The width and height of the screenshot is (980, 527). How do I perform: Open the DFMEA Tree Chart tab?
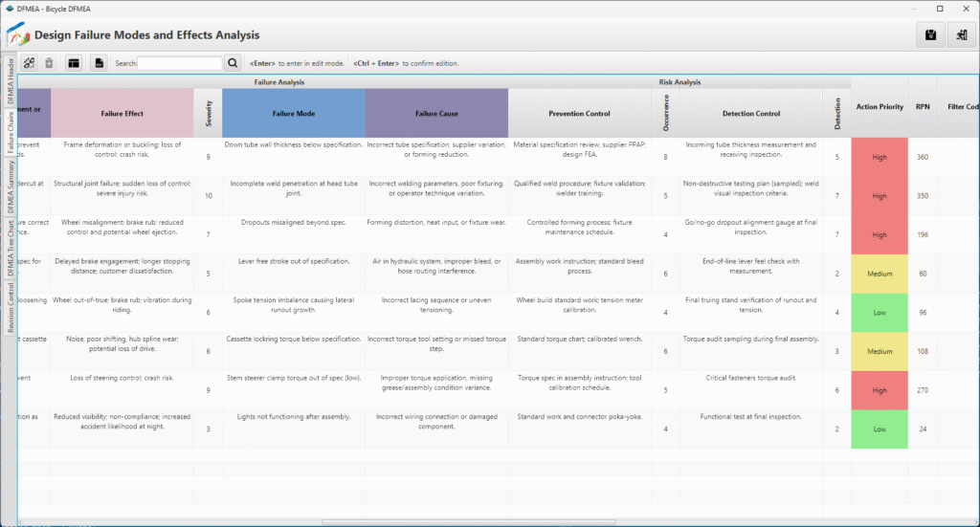point(11,247)
